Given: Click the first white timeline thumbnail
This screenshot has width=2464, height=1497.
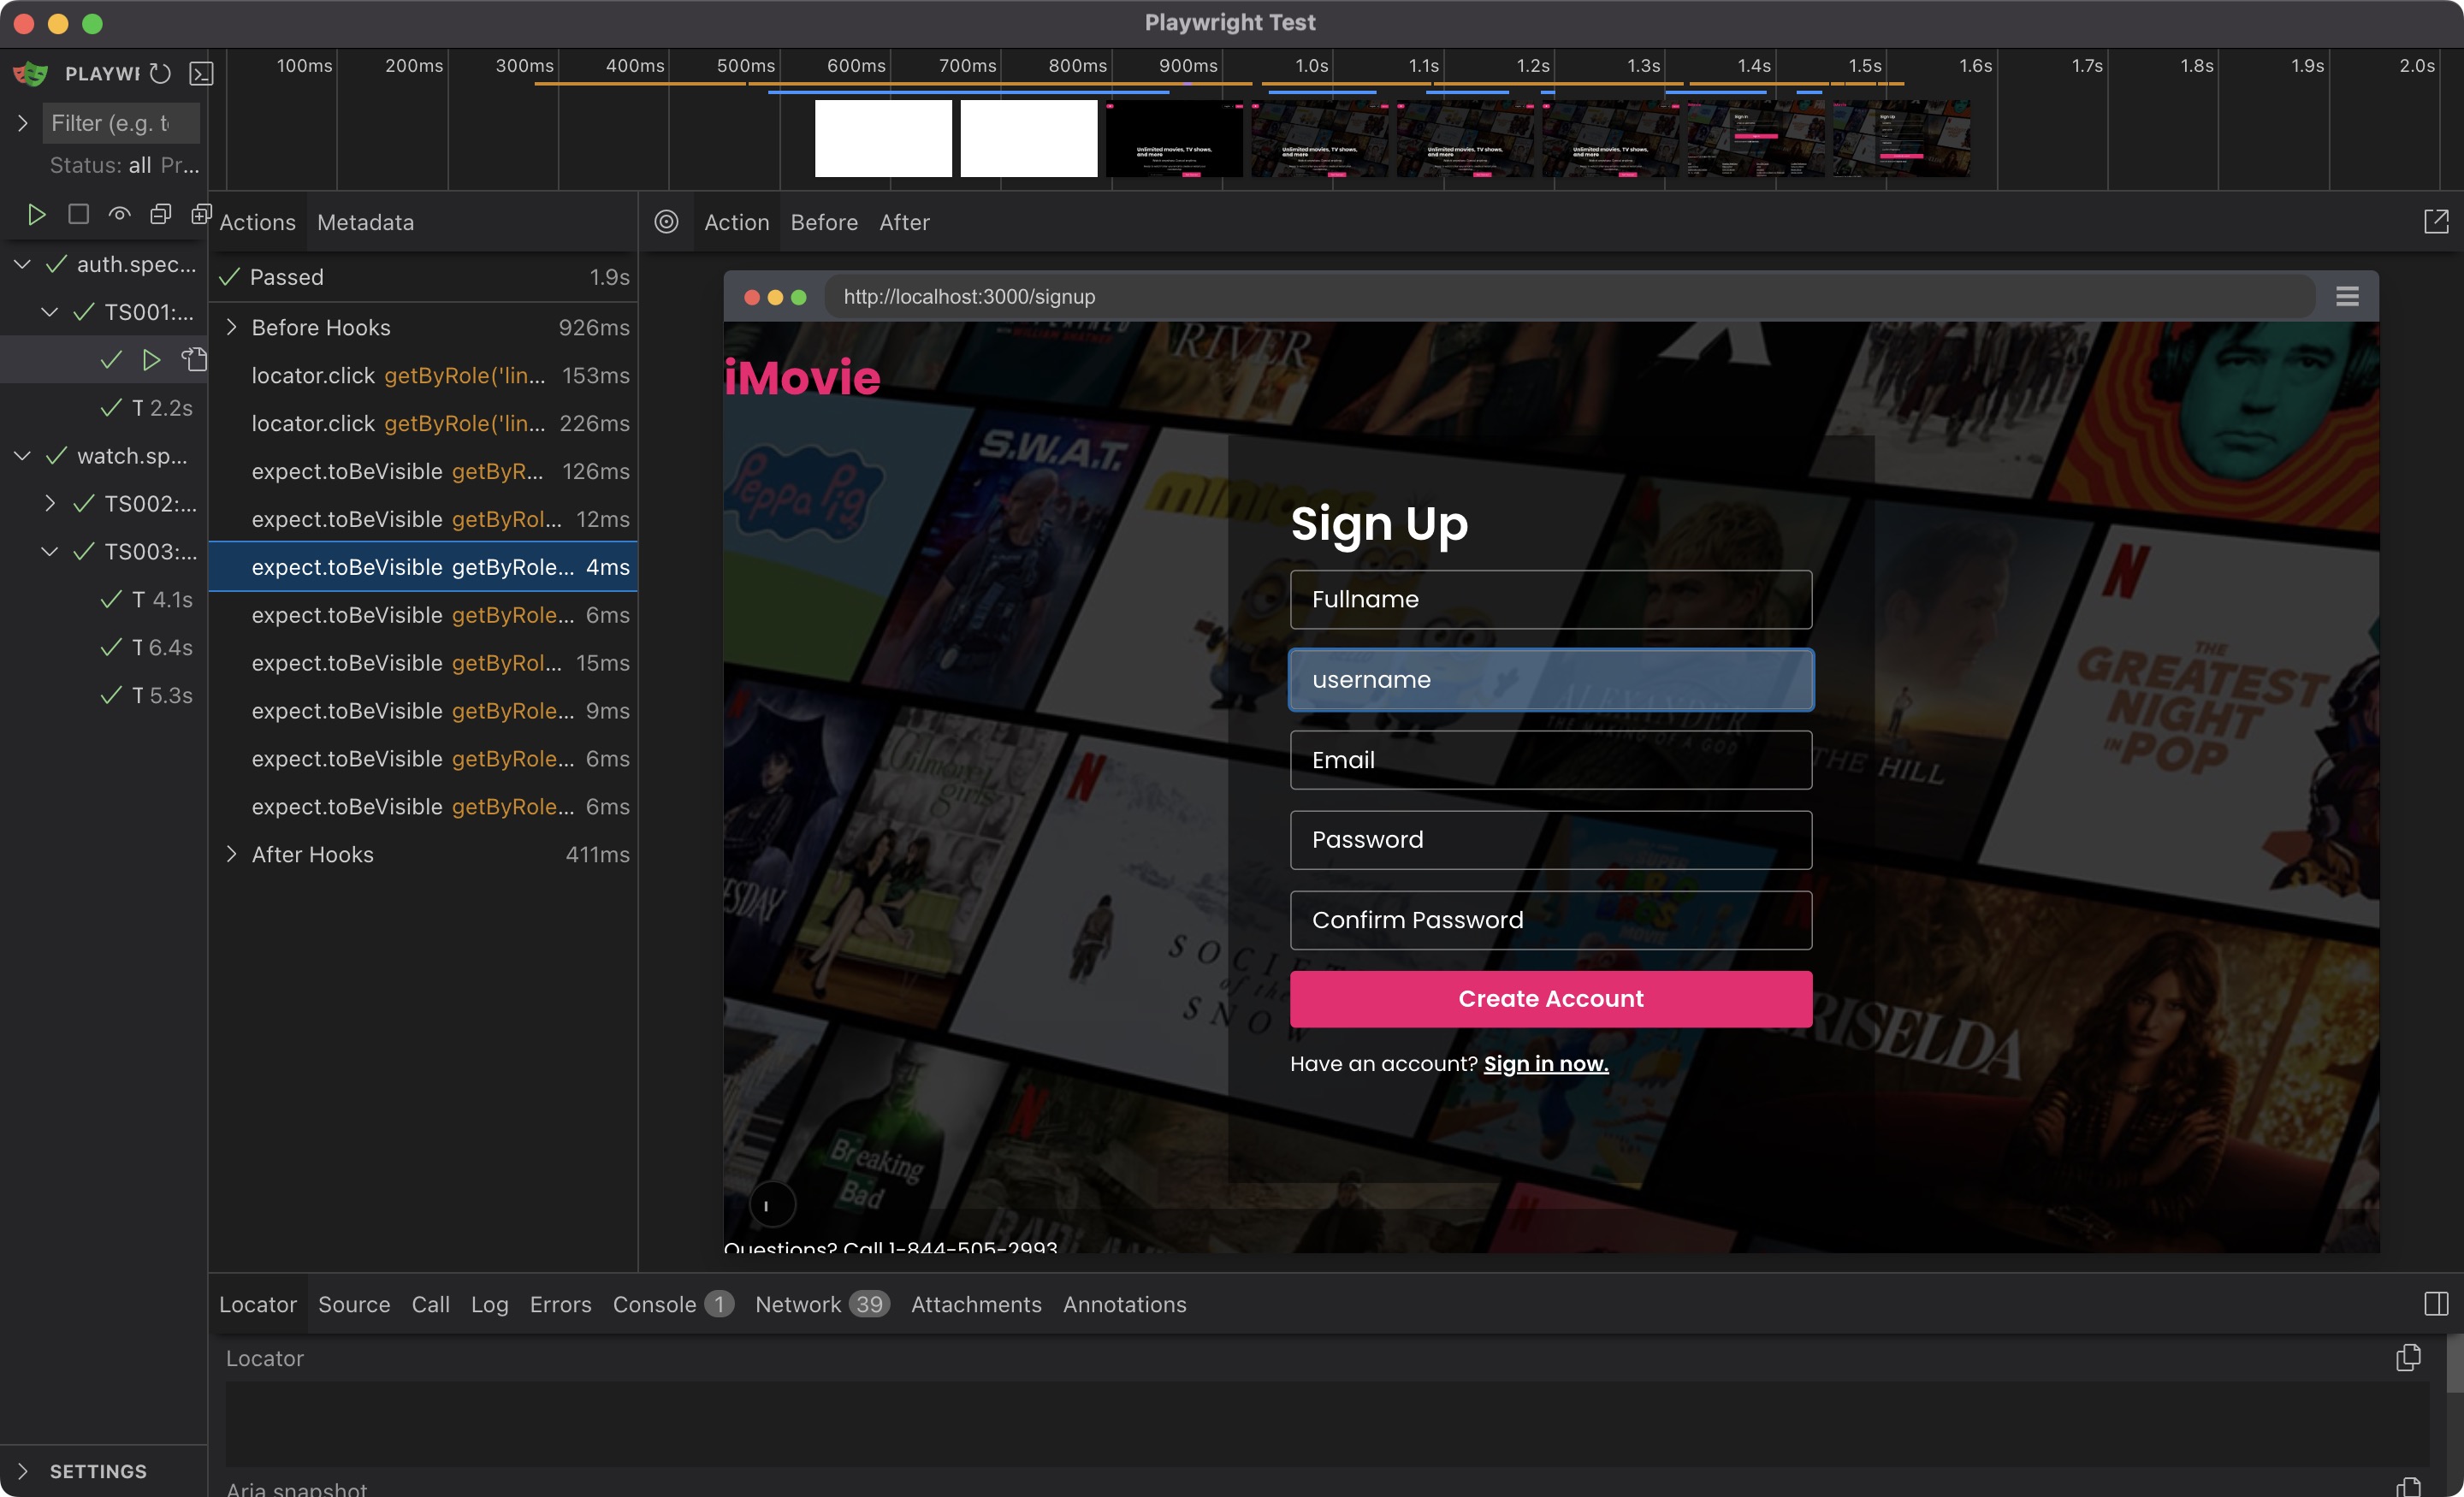Looking at the screenshot, I should tap(883, 138).
